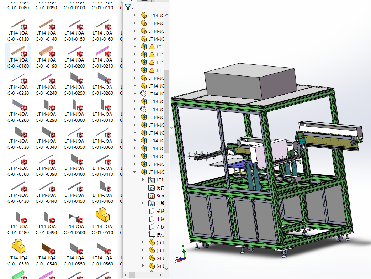371x279 pixels.
Task: Select the Sensors folder icon in tree
Action: coord(151,196)
